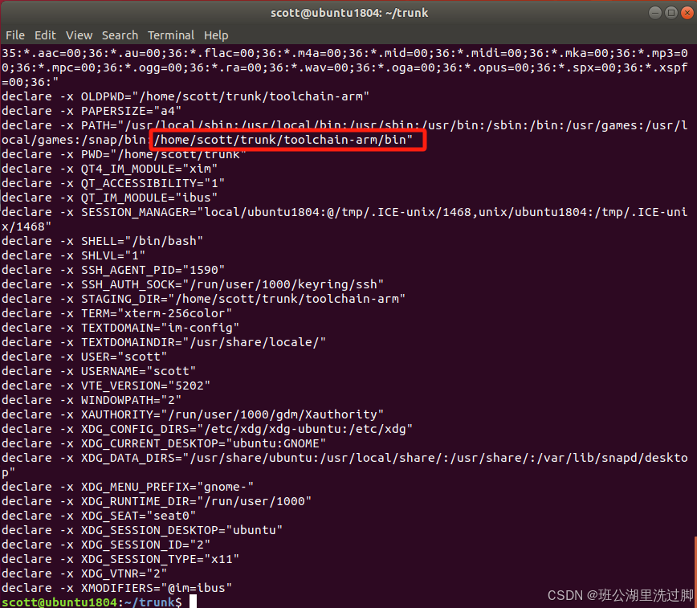Open the Terminal menu
Image resolution: width=697 pixels, height=608 pixels.
pyautogui.click(x=170, y=35)
